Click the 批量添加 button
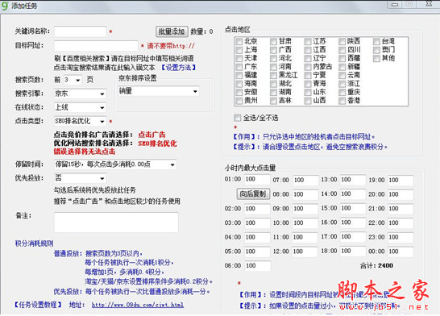This screenshot has width=440, height=316. pyautogui.click(x=172, y=31)
